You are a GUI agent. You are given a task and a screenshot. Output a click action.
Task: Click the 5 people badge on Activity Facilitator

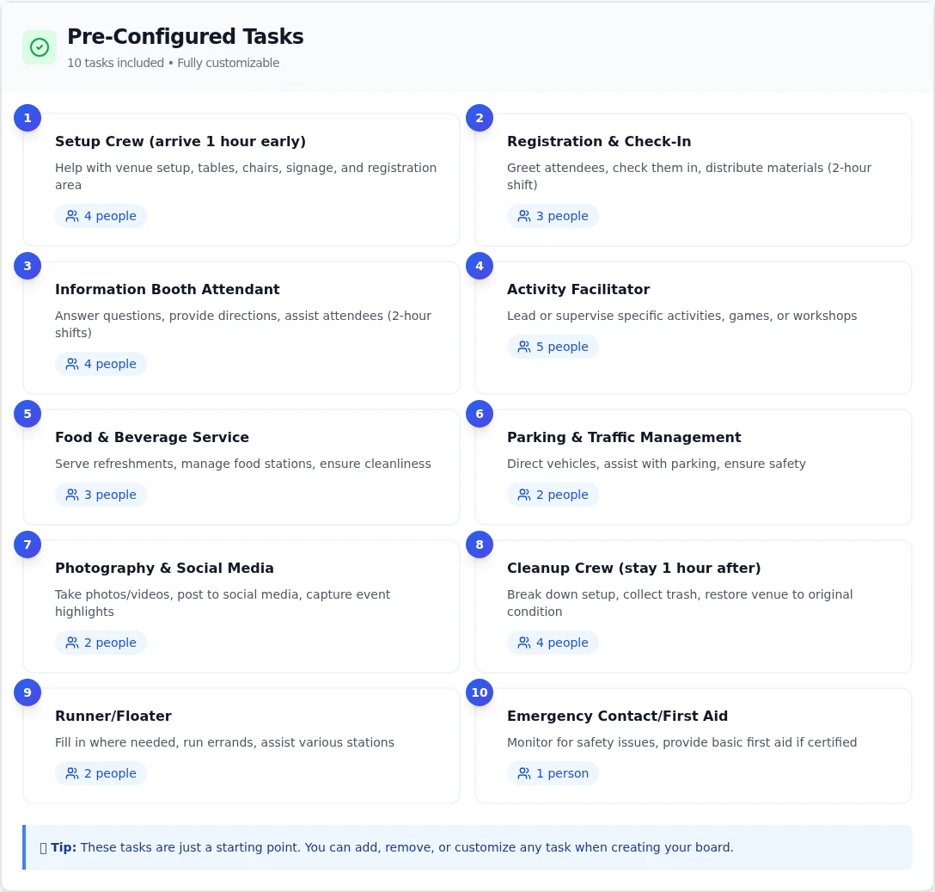click(553, 347)
